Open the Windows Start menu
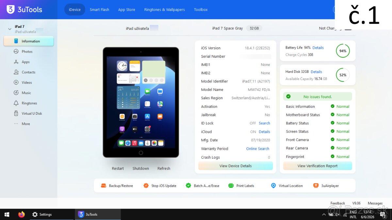This screenshot has width=392, height=220. (7, 214)
